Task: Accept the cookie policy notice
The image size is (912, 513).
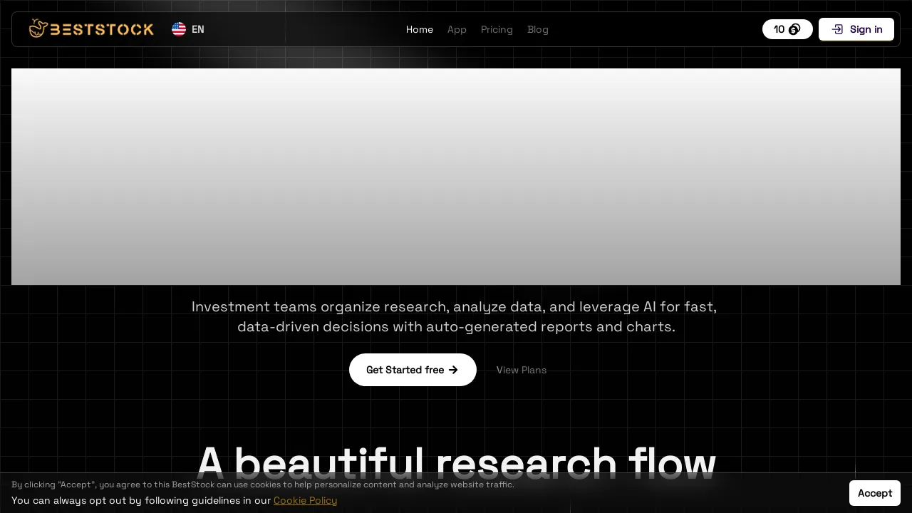Action: (x=875, y=493)
